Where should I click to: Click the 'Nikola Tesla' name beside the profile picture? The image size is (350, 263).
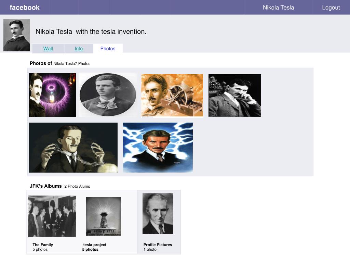point(54,32)
